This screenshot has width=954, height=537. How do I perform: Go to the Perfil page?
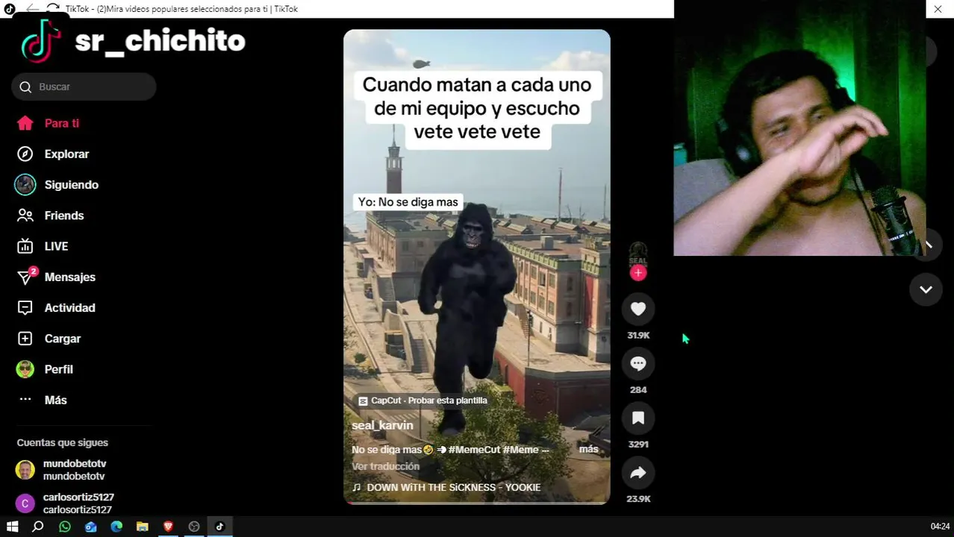pos(59,369)
